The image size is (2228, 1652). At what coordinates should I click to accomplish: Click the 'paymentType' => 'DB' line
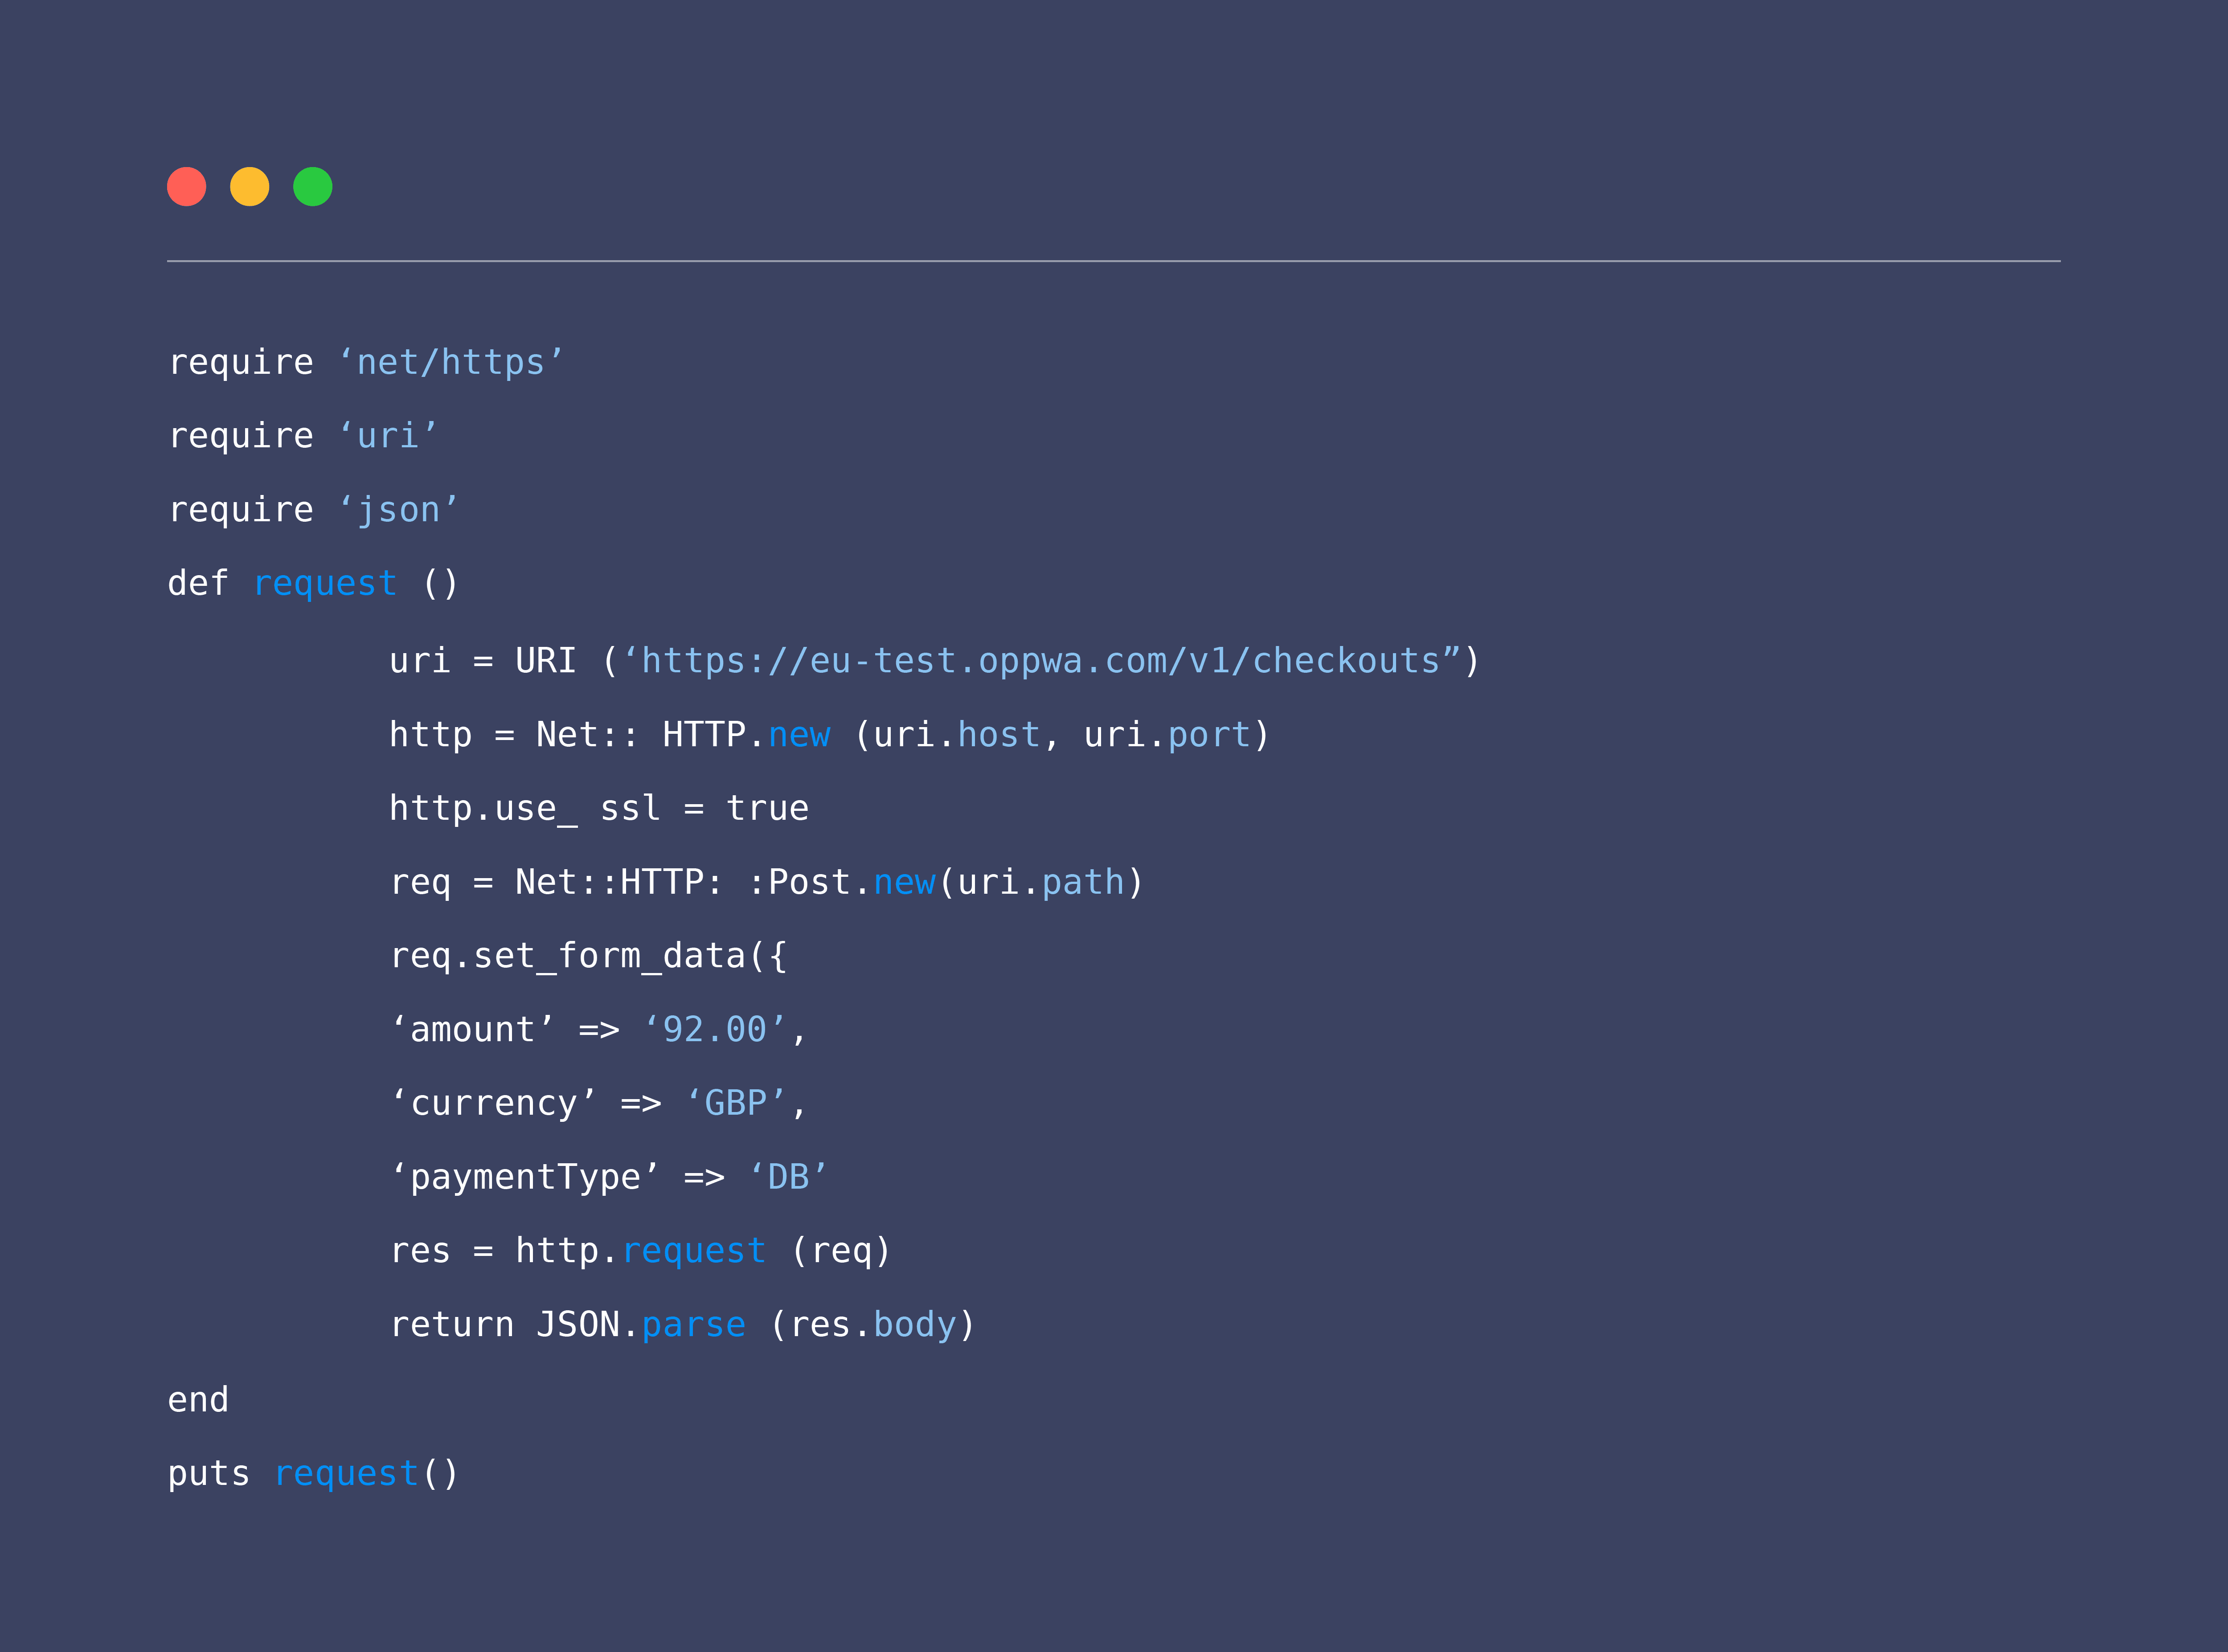coord(609,1177)
